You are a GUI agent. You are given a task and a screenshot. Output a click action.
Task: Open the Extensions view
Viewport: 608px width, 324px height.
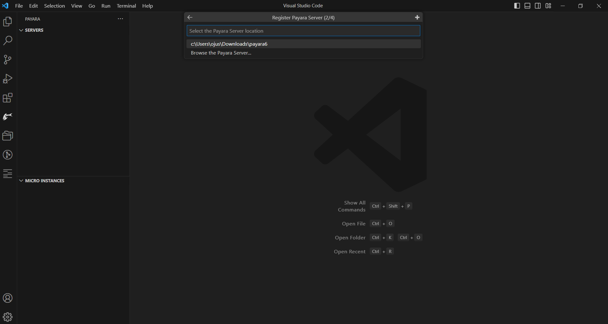point(8,98)
